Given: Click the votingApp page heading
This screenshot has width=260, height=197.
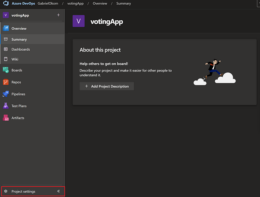Looking at the screenshot, I should (107, 21).
